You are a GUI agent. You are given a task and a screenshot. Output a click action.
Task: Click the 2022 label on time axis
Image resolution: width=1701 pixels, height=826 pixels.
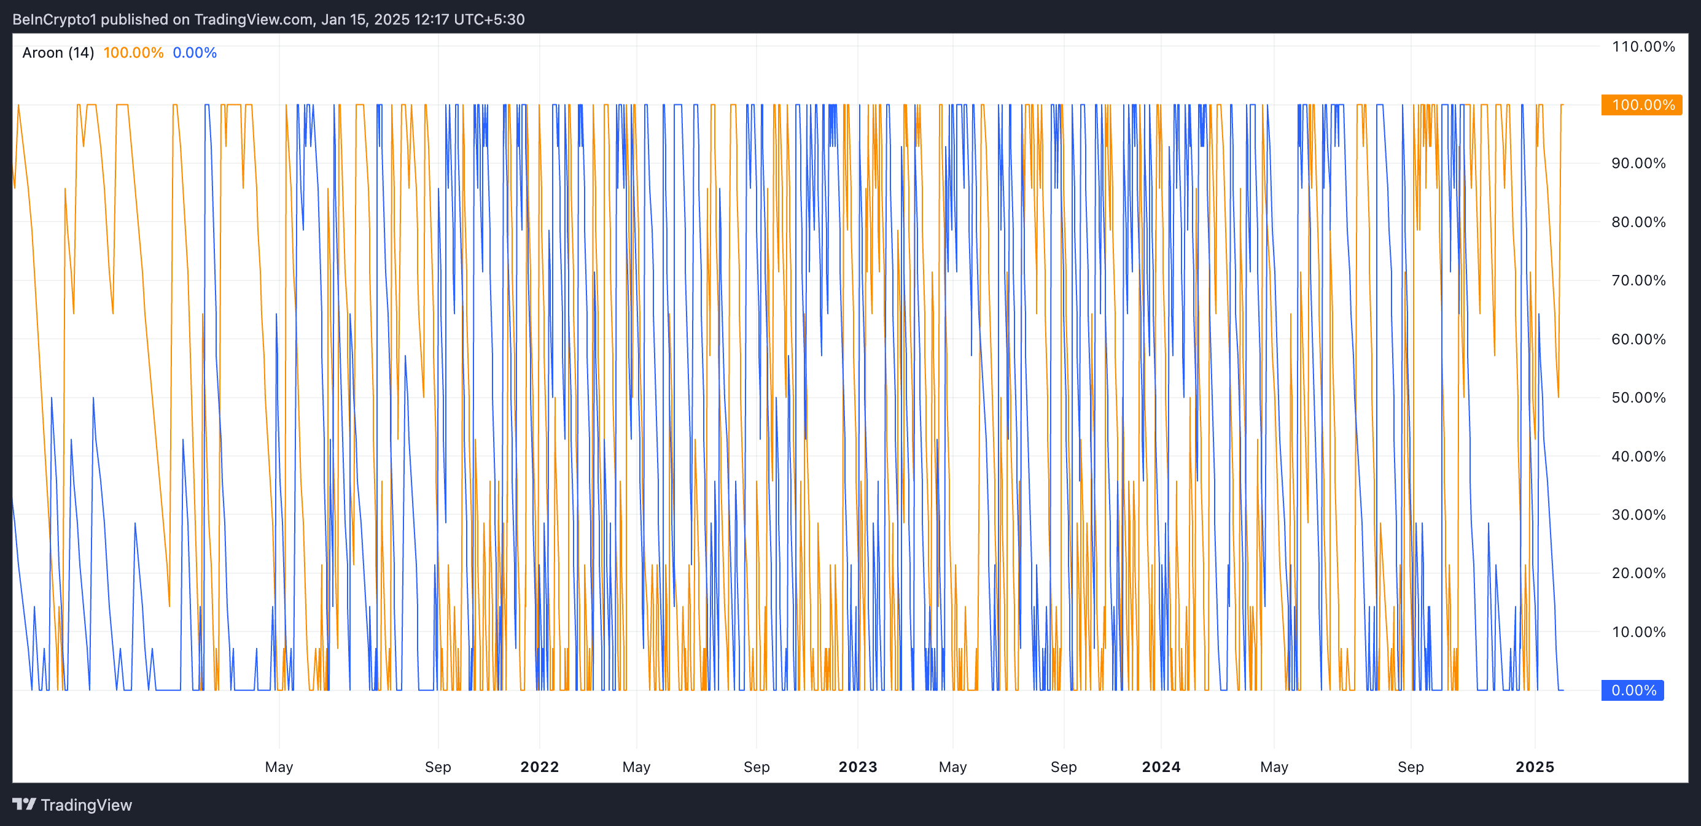(x=540, y=766)
